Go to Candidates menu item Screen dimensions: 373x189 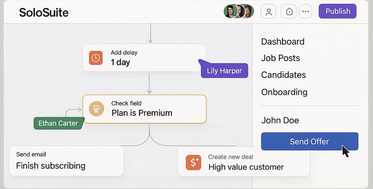point(284,75)
